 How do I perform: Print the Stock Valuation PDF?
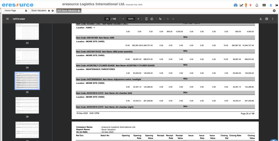[266, 19]
